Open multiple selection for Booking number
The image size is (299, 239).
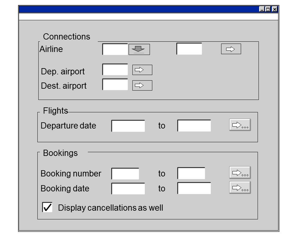(x=240, y=173)
